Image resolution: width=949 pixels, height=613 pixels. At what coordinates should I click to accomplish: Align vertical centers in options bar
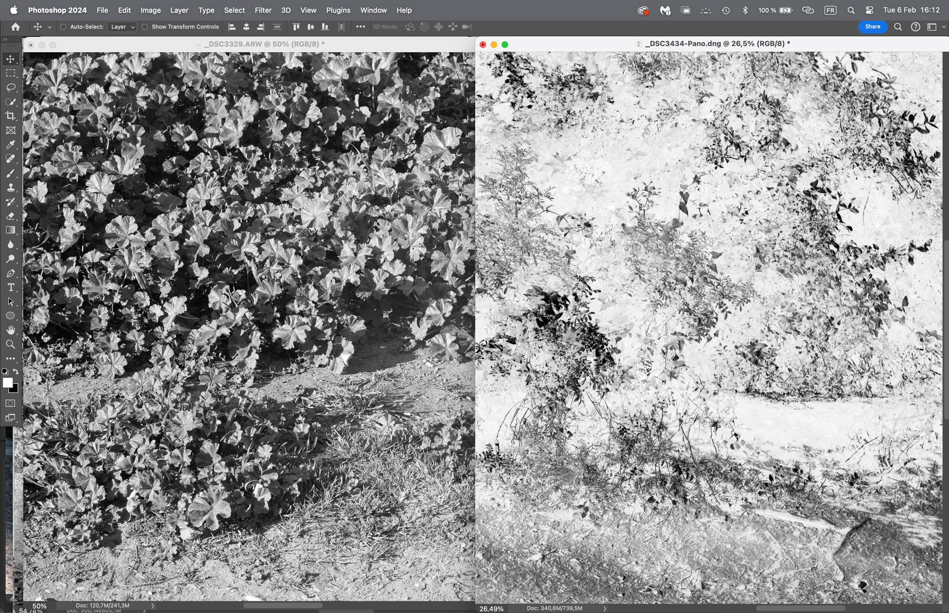[x=310, y=26]
